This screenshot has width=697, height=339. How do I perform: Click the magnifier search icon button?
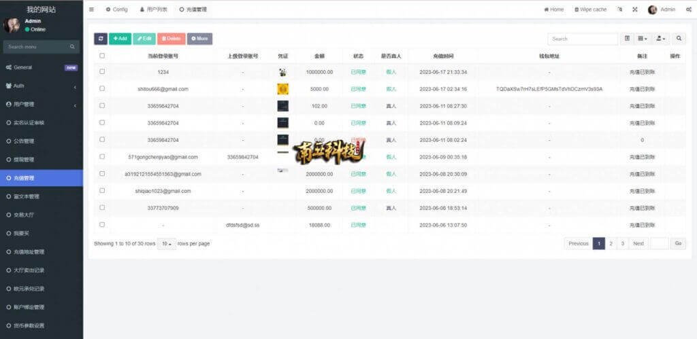(679, 39)
